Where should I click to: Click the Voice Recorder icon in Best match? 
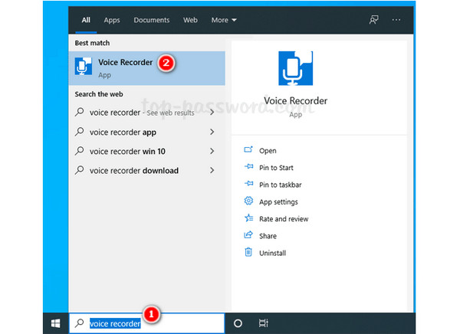pos(84,67)
